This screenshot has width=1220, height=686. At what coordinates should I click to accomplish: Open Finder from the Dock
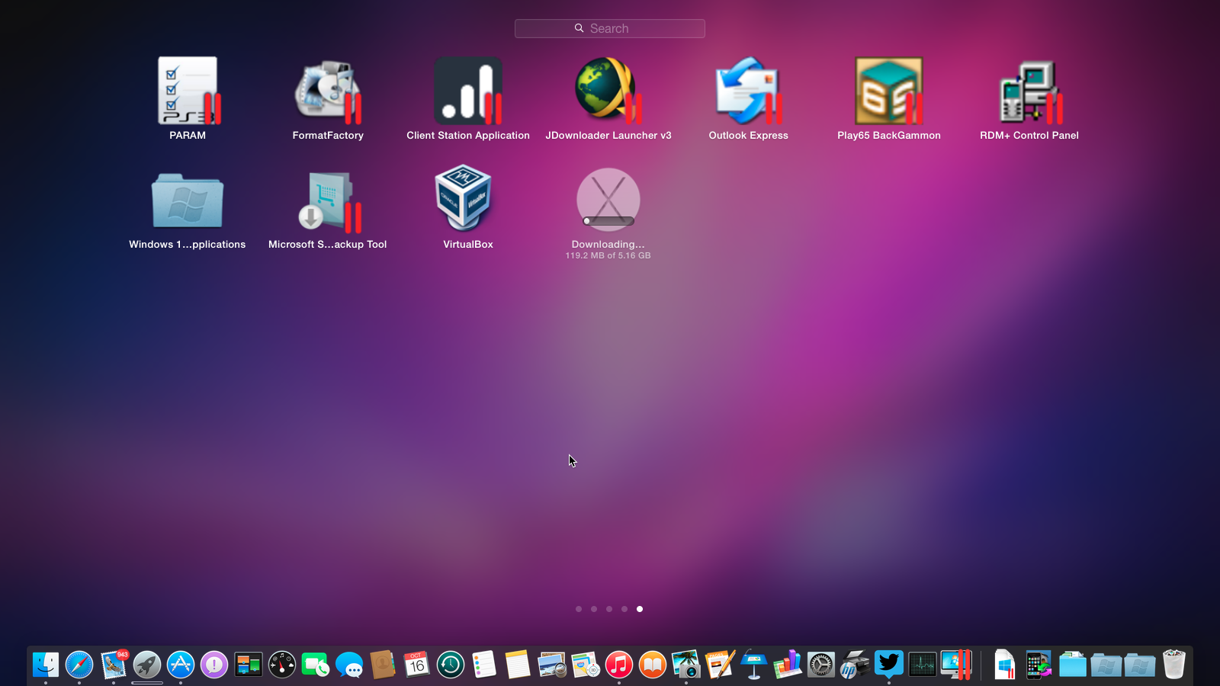point(46,665)
